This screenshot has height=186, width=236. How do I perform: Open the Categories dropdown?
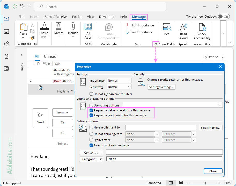point(91,159)
